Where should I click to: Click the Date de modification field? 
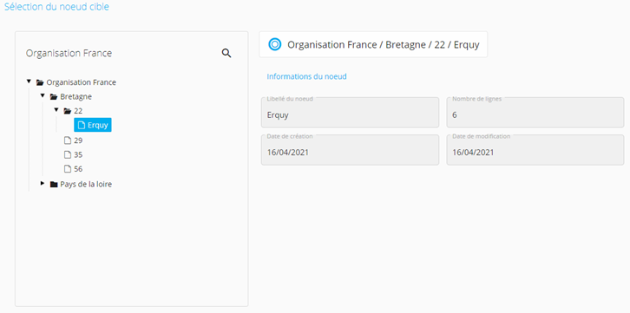(535, 150)
